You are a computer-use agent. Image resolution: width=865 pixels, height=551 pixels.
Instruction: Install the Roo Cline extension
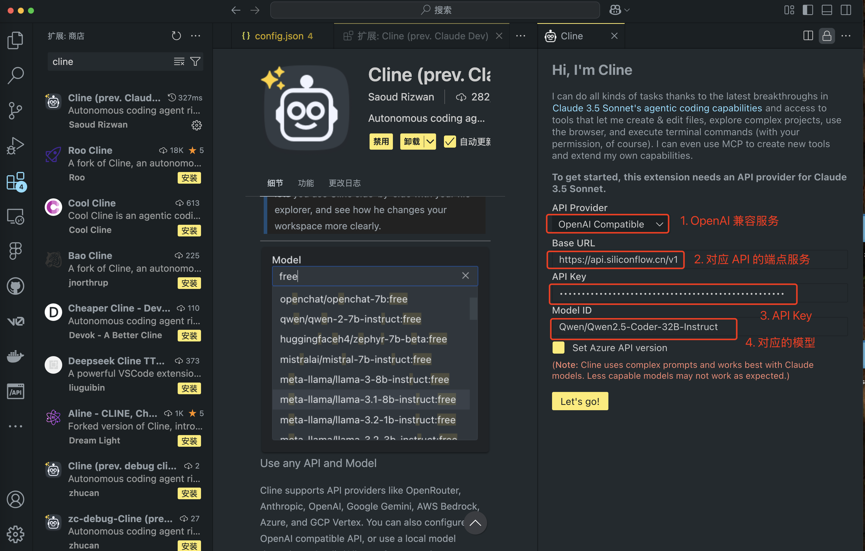tap(189, 178)
